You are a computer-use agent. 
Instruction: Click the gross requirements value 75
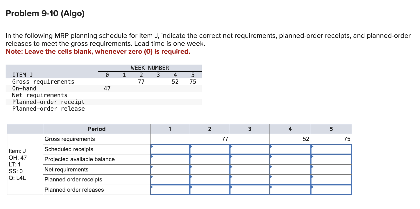347,139
